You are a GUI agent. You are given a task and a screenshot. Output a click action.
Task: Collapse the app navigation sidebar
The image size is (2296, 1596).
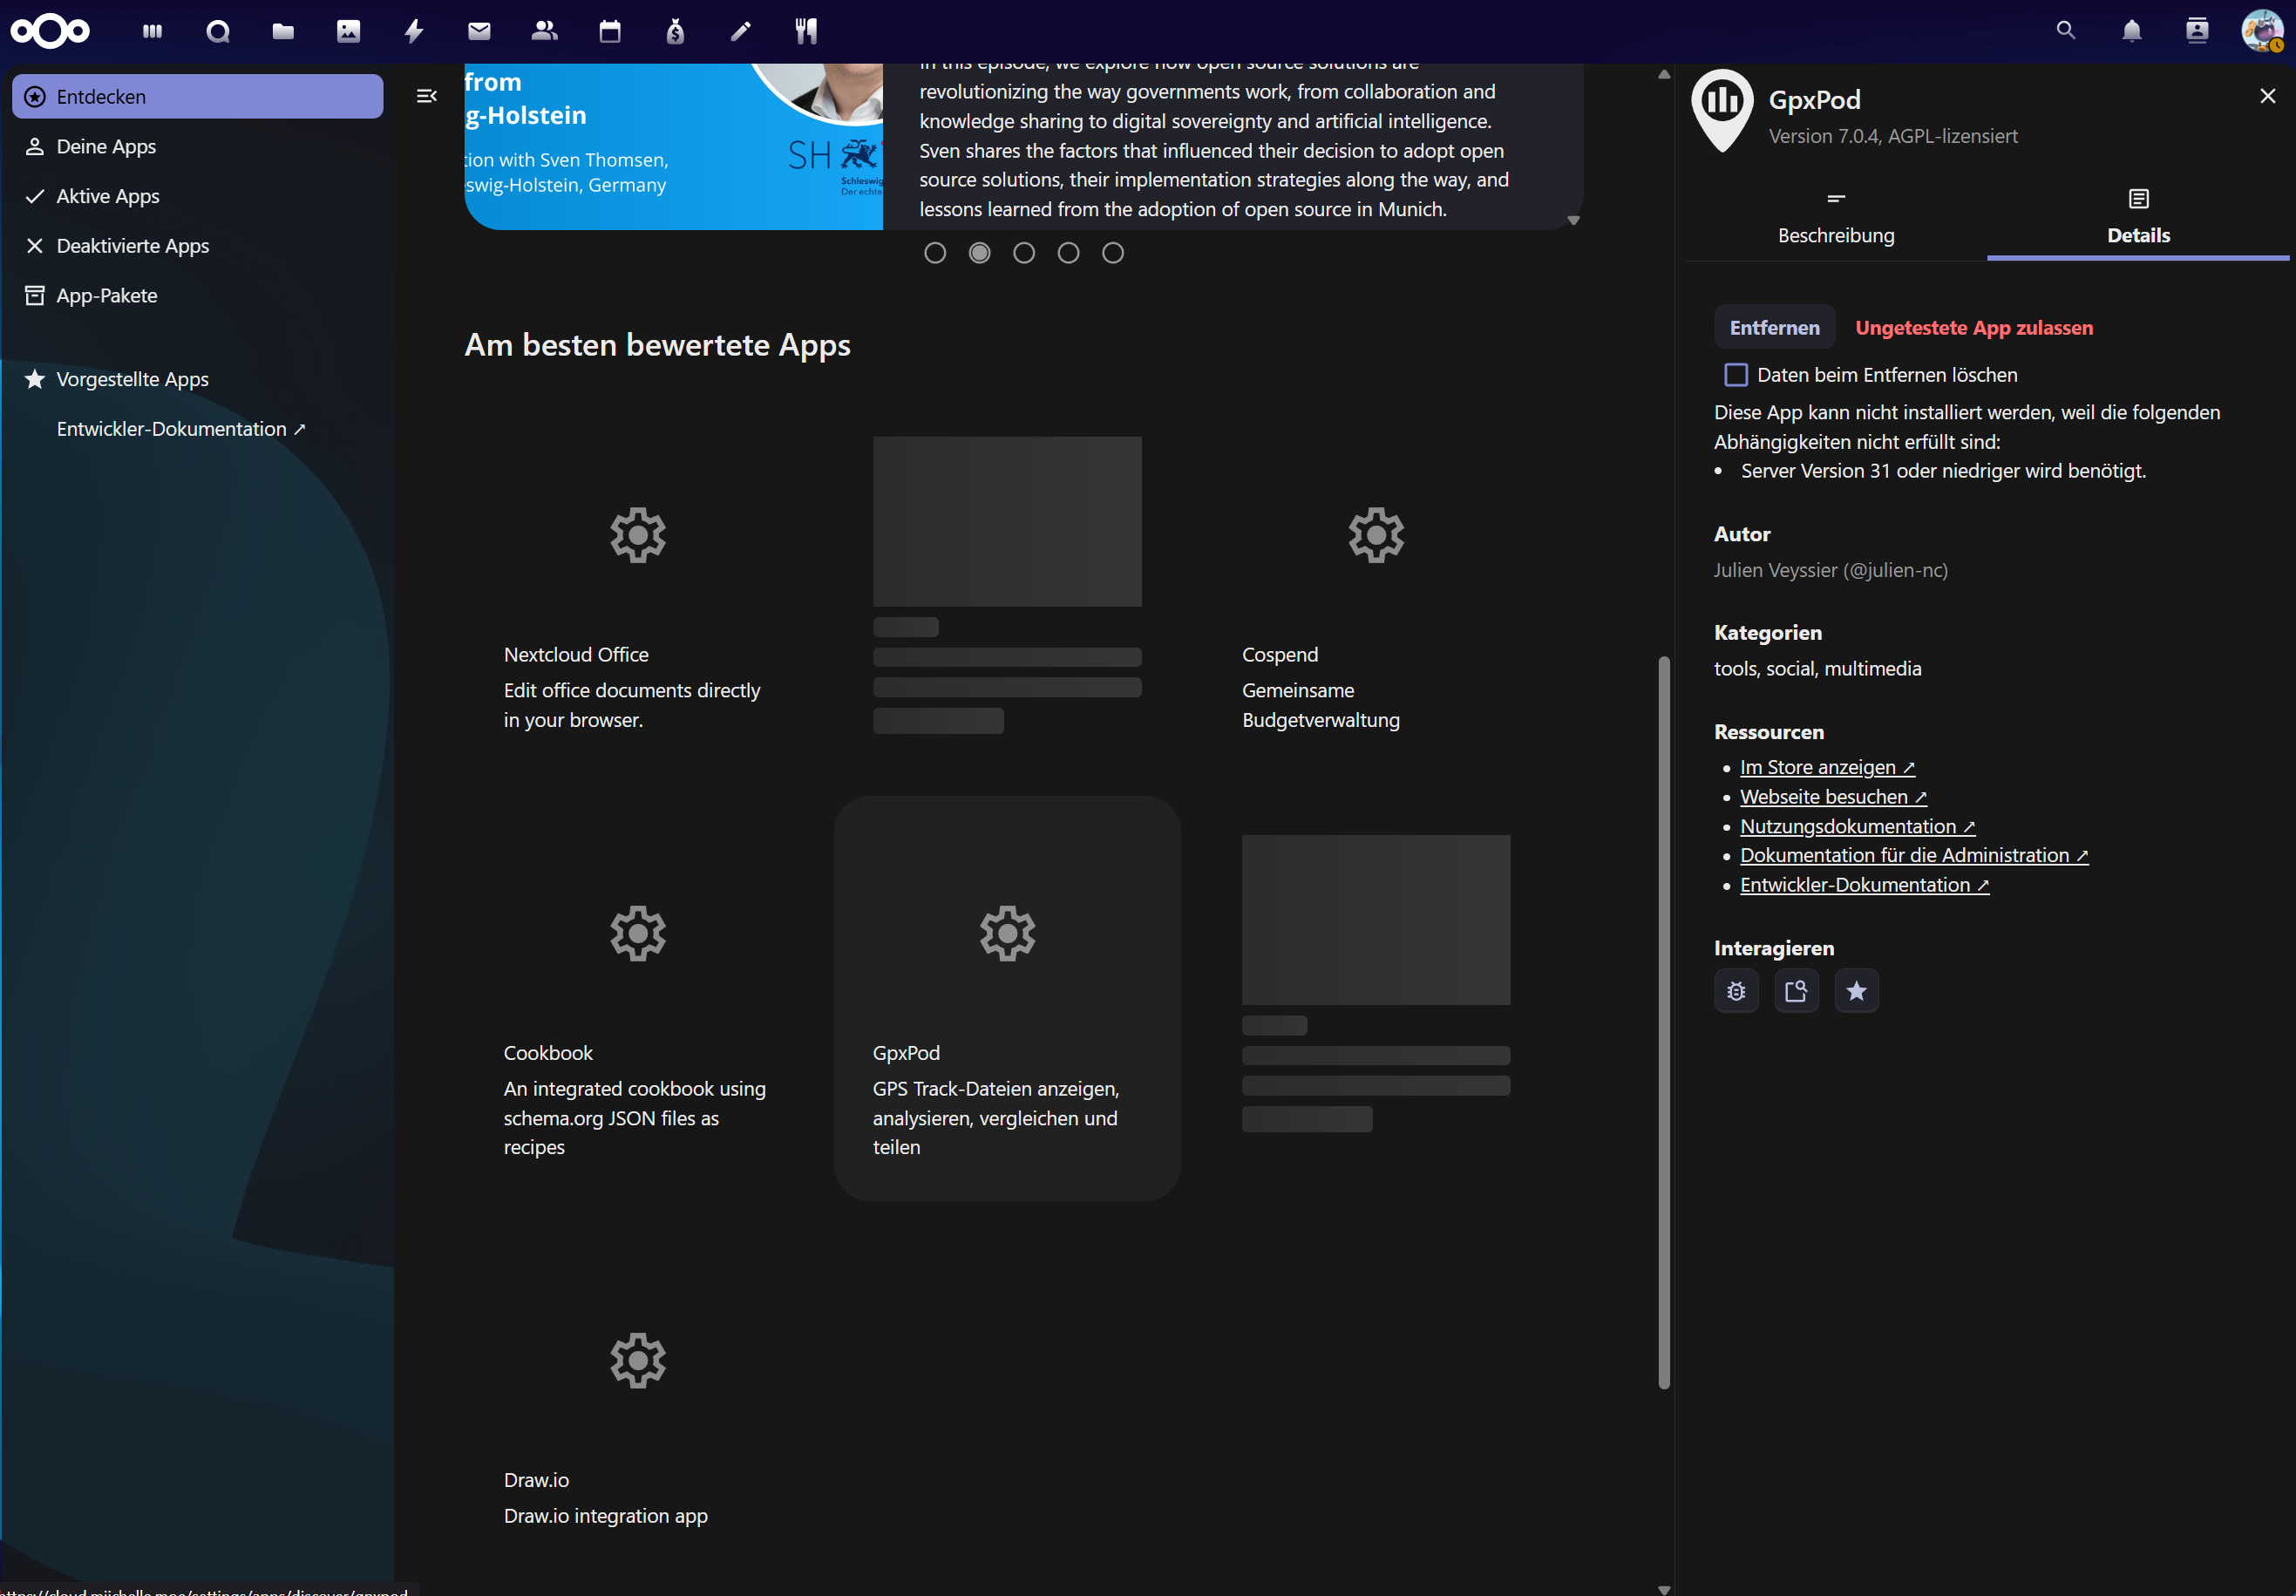point(426,96)
